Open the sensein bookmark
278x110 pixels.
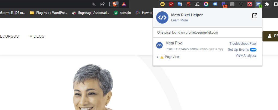point(122,13)
